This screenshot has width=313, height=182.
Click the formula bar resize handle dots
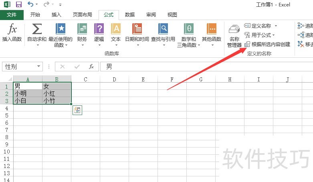pos(49,67)
